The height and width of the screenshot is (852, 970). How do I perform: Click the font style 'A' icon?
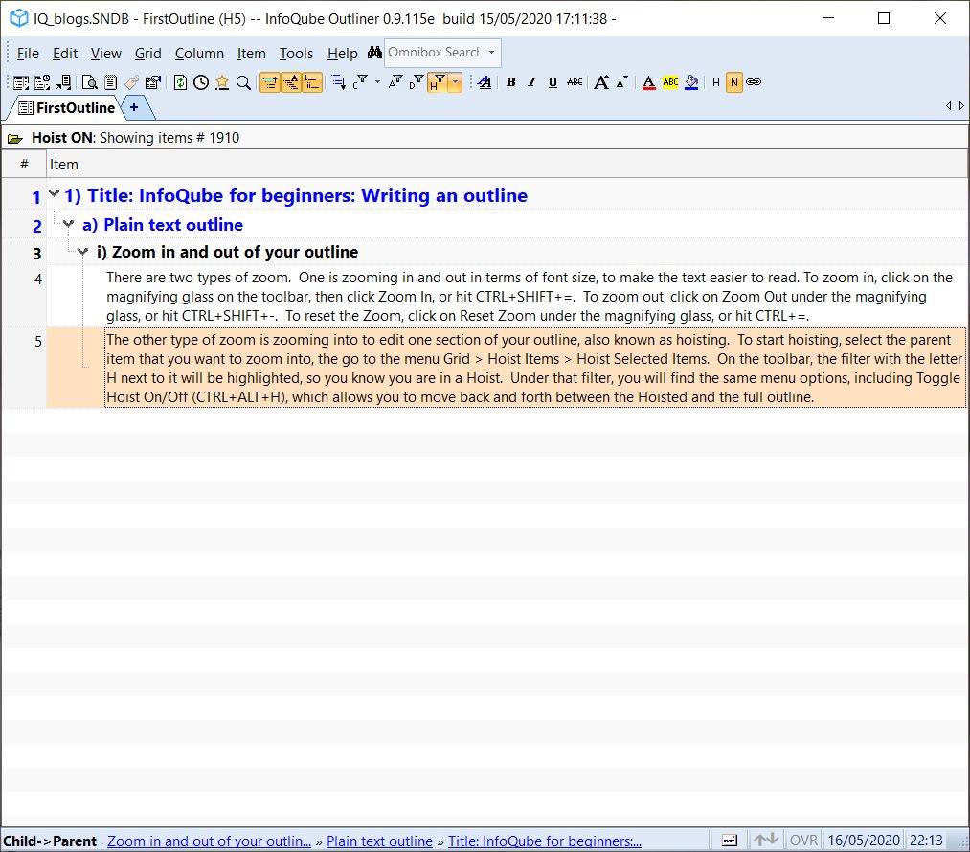[485, 82]
